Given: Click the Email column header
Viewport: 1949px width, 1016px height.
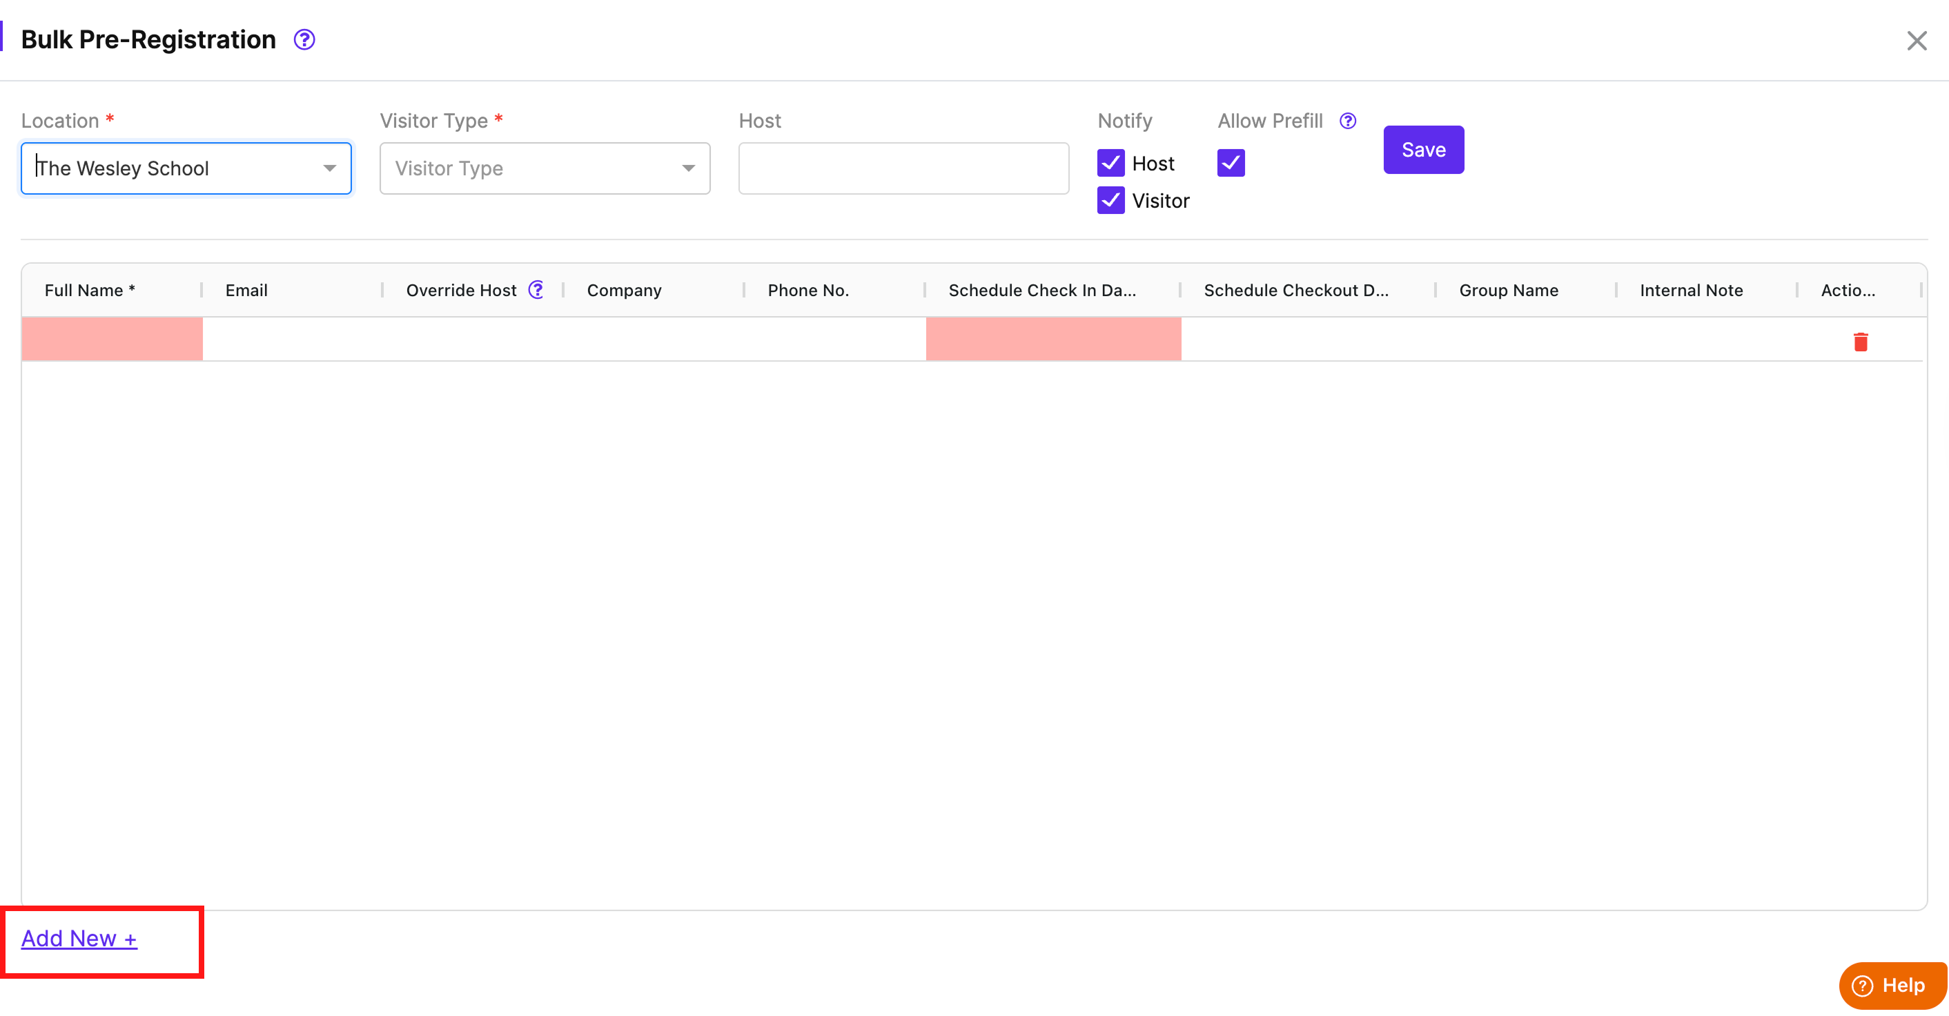Looking at the screenshot, I should (x=246, y=291).
